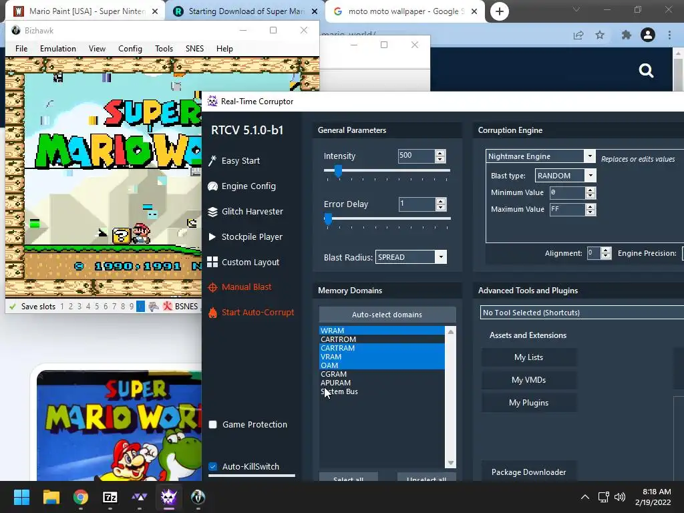Open My Plugins

click(x=529, y=403)
